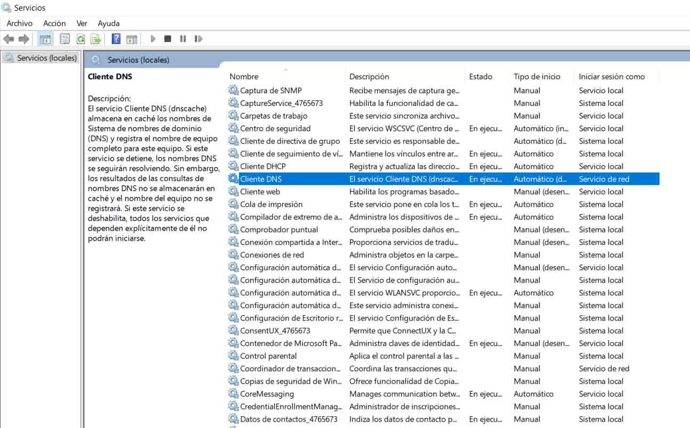The image size is (690, 428).
Task: Select the Contenedor de Microsoft Pa... service name
Action: [291, 343]
